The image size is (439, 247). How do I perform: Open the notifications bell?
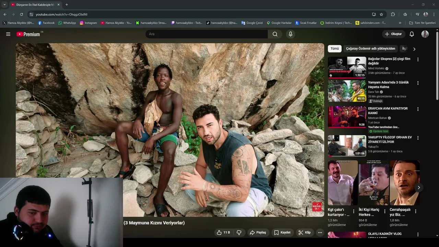pos(412,34)
